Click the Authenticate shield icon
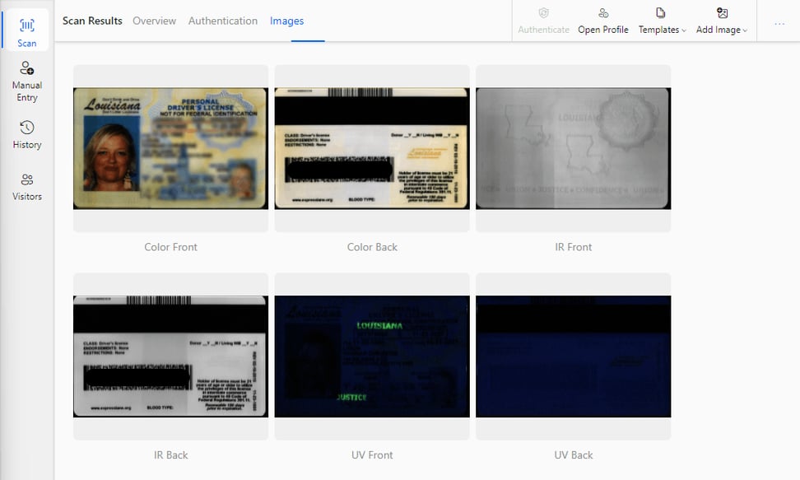Image resolution: width=800 pixels, height=480 pixels. 543,13
